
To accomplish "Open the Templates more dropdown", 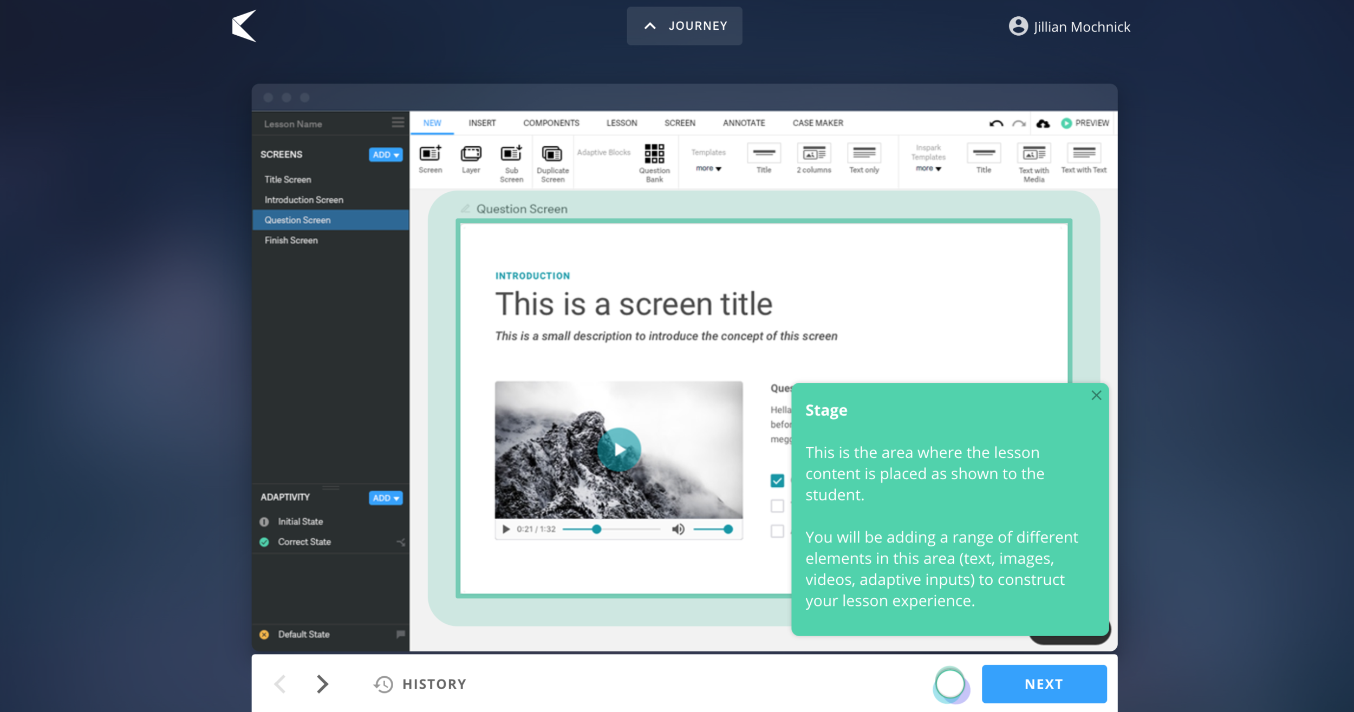I will (x=708, y=168).
